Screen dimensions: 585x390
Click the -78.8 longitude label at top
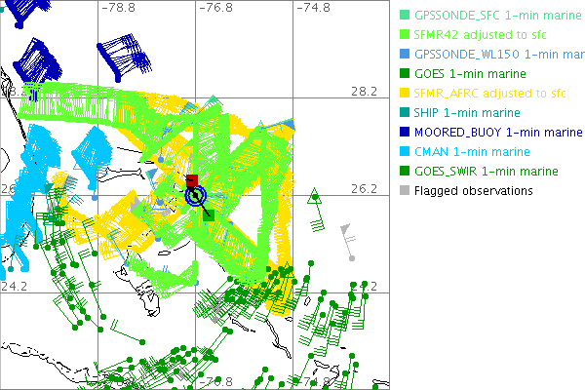coord(121,8)
